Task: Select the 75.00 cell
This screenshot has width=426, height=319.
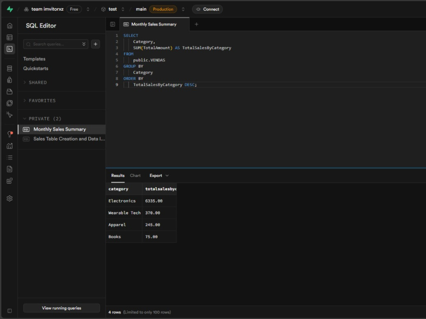Action: click(x=159, y=236)
